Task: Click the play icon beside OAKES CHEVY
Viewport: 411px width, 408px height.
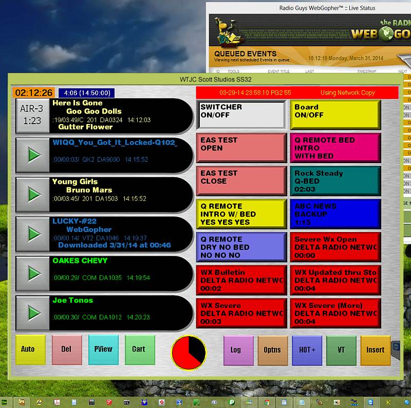Action: click(x=34, y=273)
